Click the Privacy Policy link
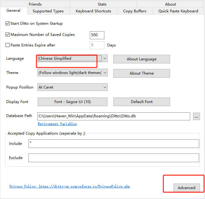 (x=69, y=187)
